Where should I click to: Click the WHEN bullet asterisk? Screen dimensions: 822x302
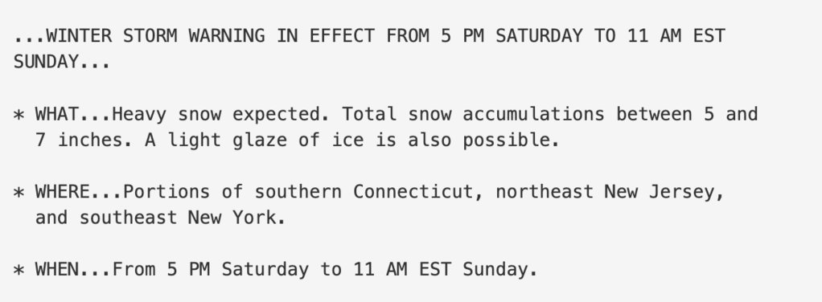[18, 270]
